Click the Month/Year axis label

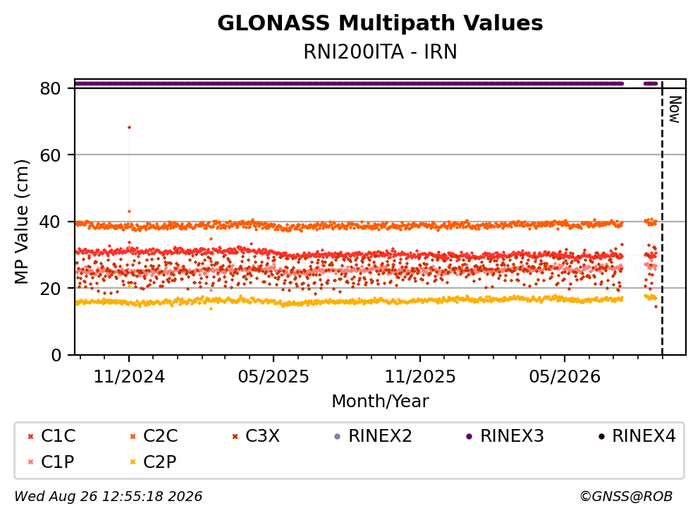tap(380, 402)
